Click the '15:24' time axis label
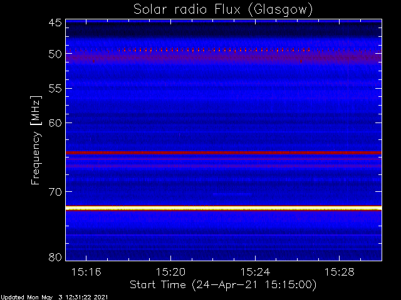Screen dimensions: 401x300 (x=255, y=272)
